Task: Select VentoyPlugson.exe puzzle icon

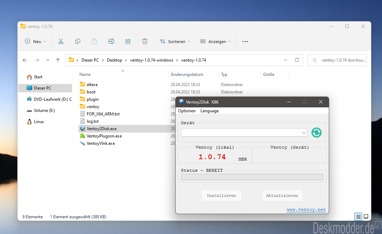Action: pos(83,136)
